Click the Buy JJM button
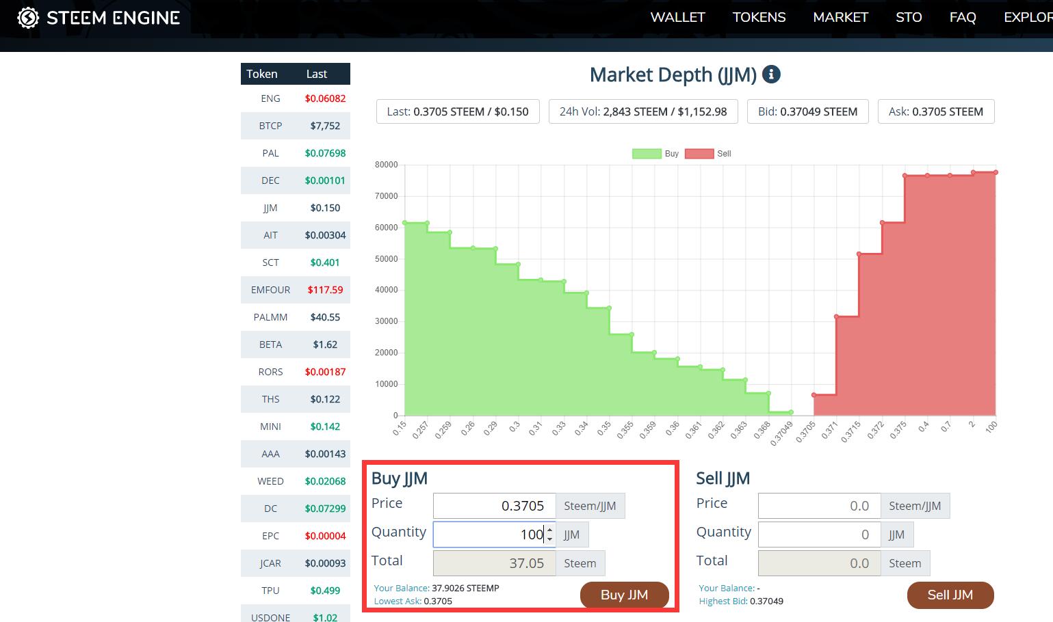1053x622 pixels. (x=624, y=595)
